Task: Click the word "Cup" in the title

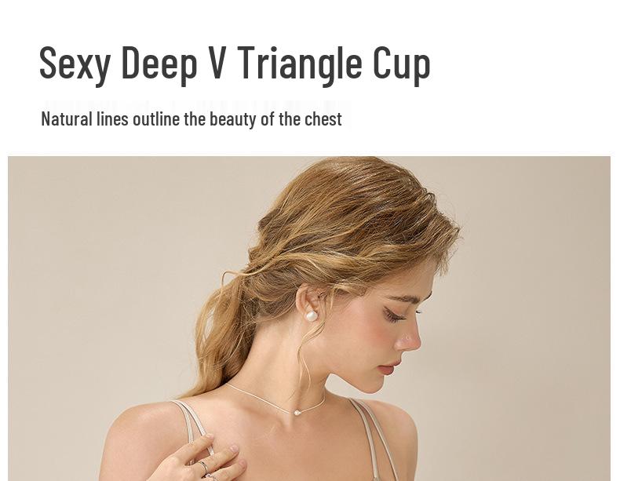Action: point(402,65)
